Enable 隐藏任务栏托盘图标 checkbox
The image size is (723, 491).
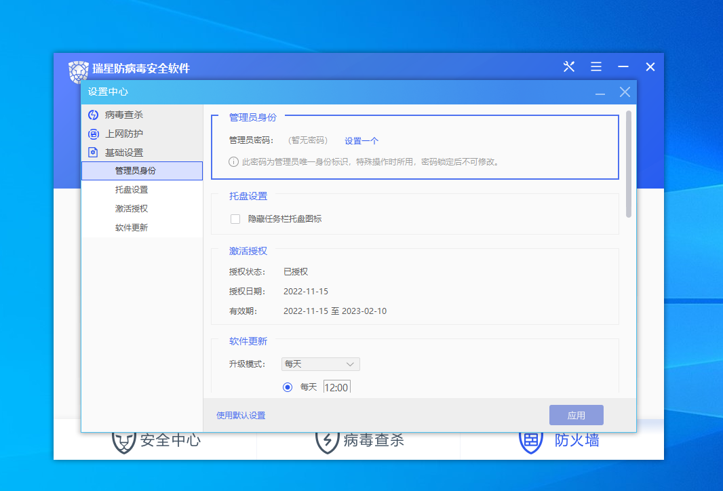(x=235, y=219)
